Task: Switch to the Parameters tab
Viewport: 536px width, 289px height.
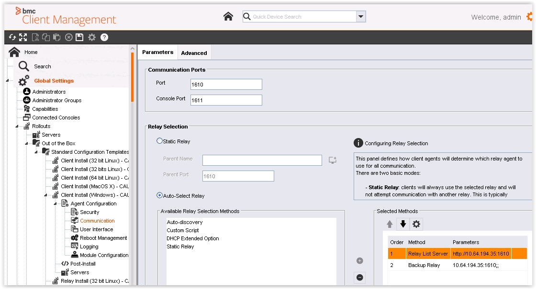Action: (157, 53)
